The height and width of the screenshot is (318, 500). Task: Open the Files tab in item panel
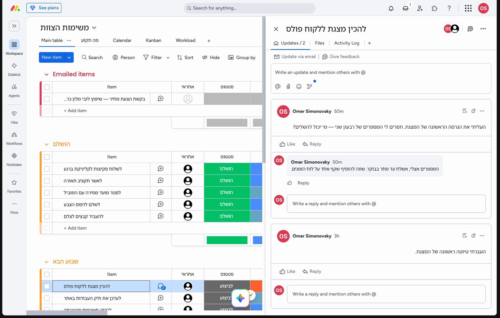pyautogui.click(x=319, y=43)
